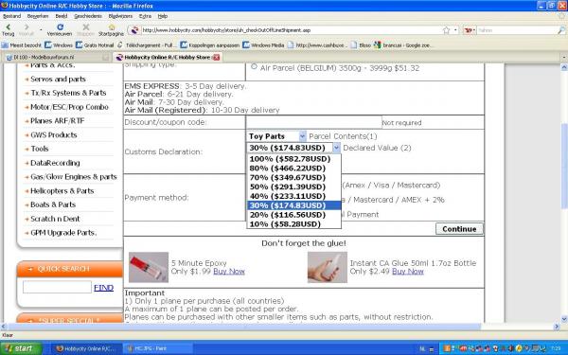Click the Discount/coupon code input field
The width and height of the screenshot is (568, 355).
pyautogui.click(x=314, y=122)
